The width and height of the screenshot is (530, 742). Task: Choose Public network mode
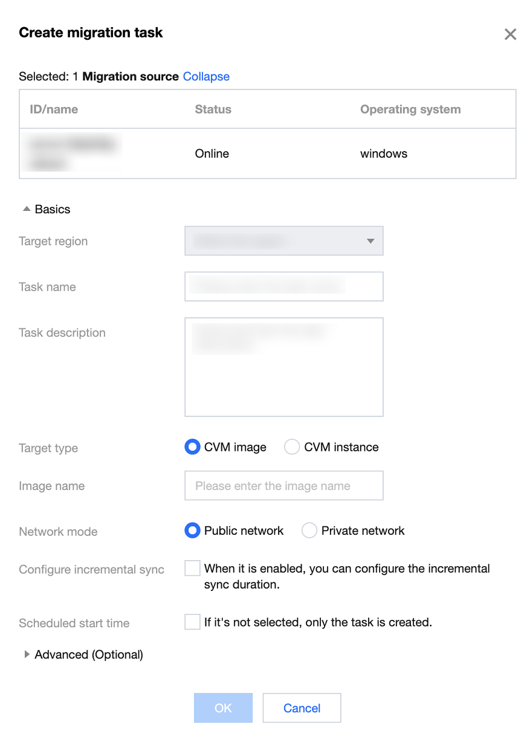192,531
